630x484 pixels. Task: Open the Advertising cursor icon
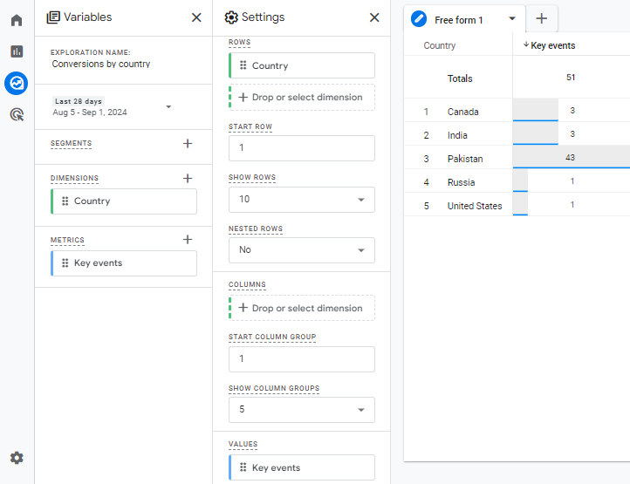pyautogui.click(x=17, y=115)
